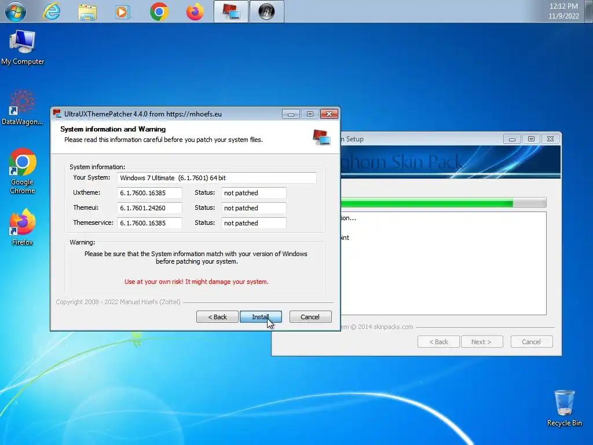This screenshot has height=445, width=593.
Task: Maximize the Skin Pack Setup window
Action: (531, 139)
